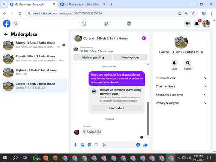Choose a GIF from the GIF icon
The height and width of the screenshot is (162, 216).
click(96, 145)
